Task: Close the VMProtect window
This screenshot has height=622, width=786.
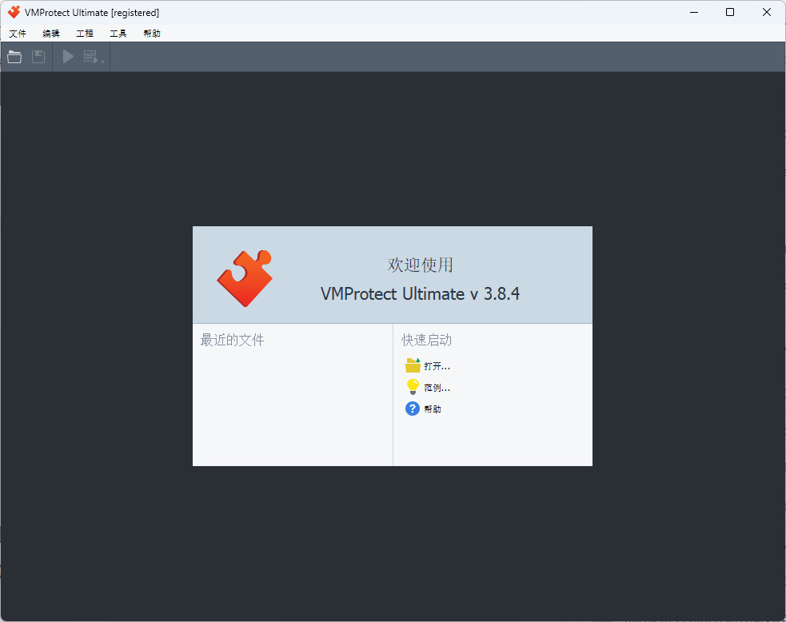Action: pyautogui.click(x=767, y=12)
